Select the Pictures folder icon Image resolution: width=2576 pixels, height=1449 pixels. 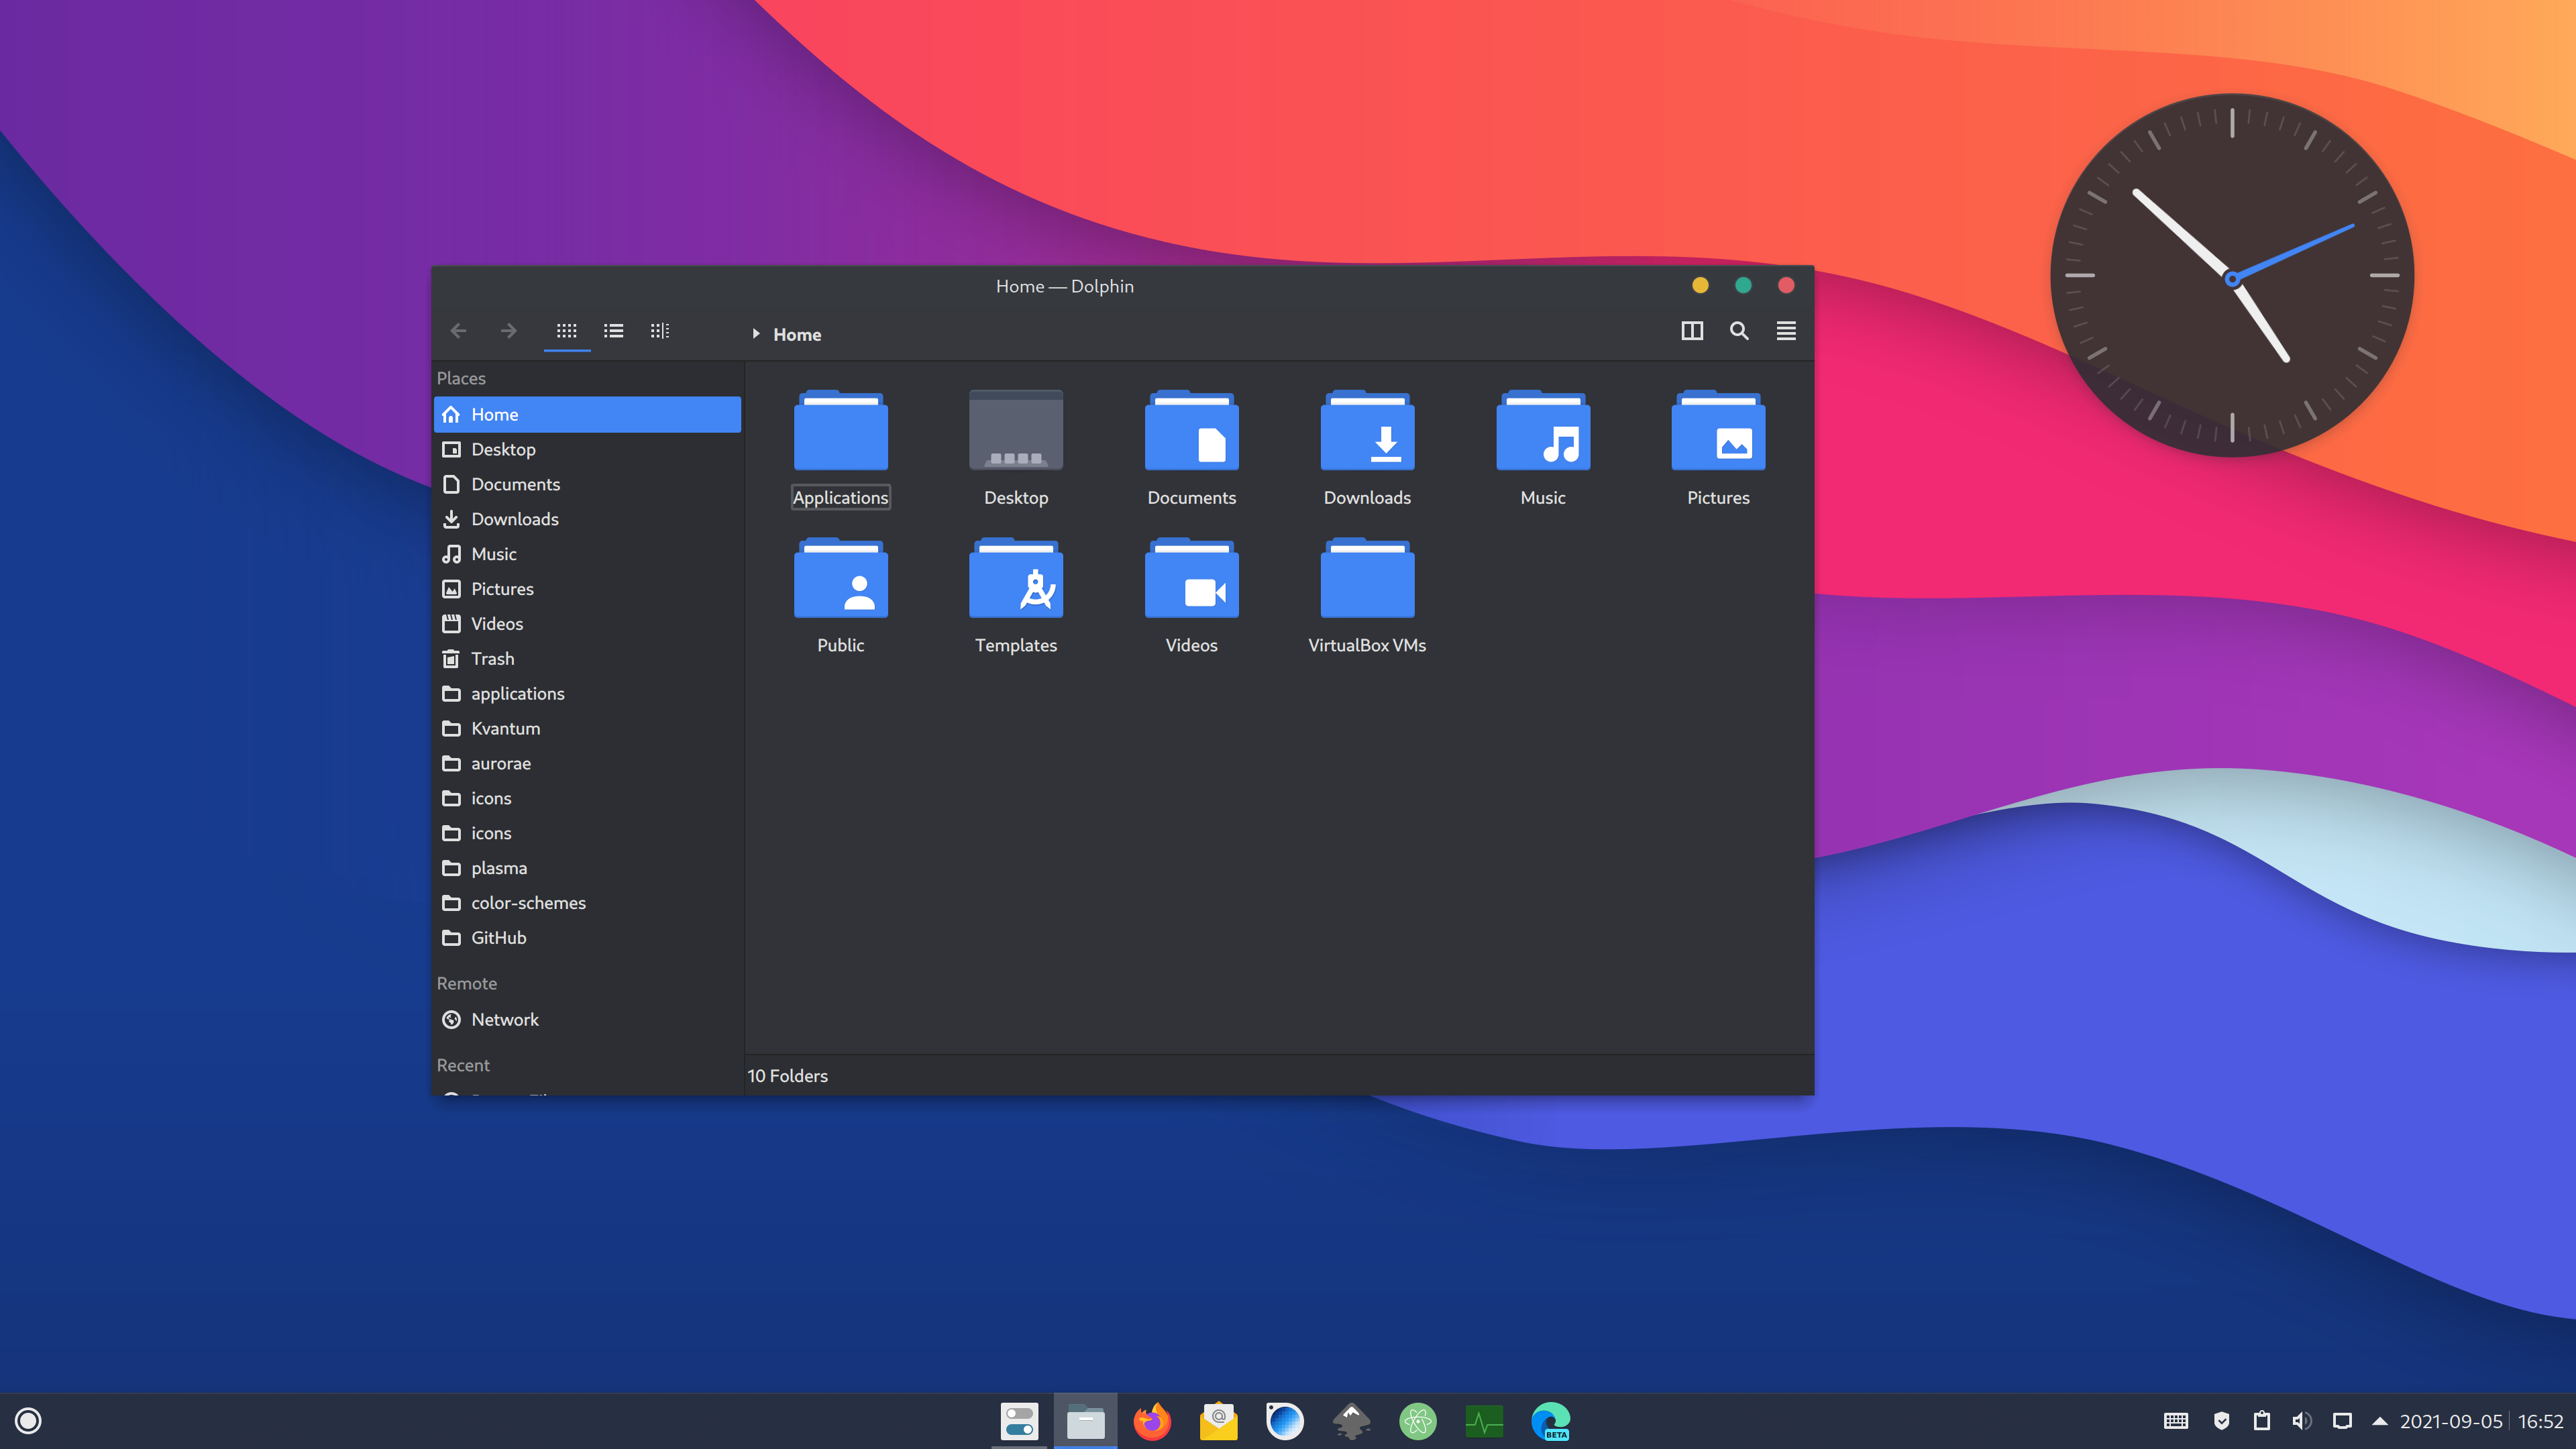(1718, 430)
